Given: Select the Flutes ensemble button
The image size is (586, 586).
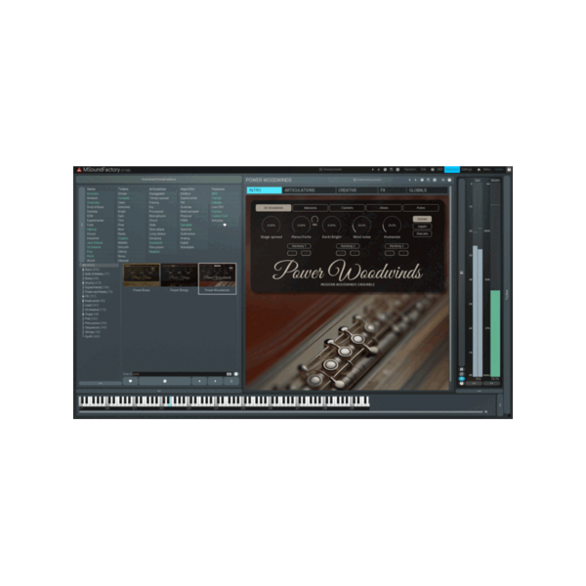Looking at the screenshot, I should [x=421, y=208].
